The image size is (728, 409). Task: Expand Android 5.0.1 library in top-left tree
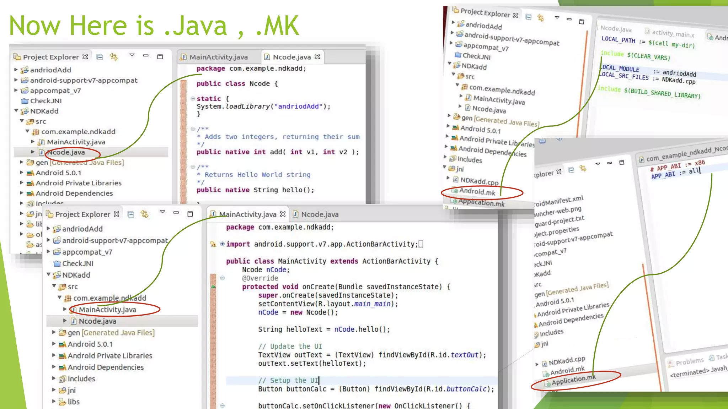[22, 173]
